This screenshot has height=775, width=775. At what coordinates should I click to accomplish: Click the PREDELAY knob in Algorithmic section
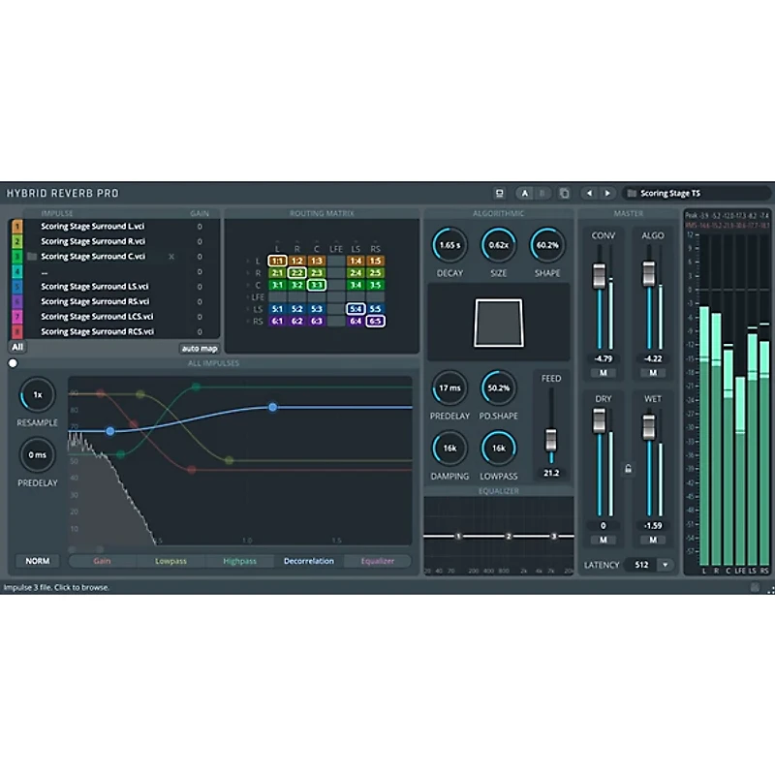click(450, 387)
